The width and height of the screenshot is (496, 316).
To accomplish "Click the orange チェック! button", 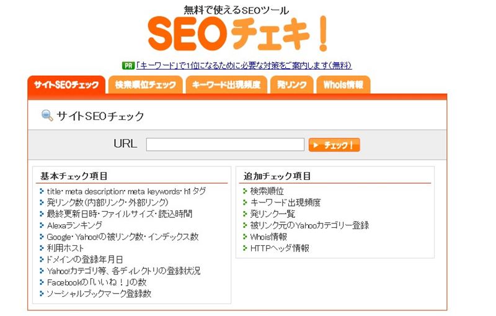I will point(334,145).
